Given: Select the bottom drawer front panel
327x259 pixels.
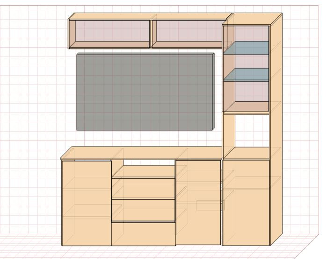Looking at the screenshot, I should [143, 234].
